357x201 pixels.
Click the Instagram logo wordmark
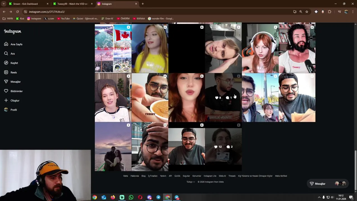13,31
